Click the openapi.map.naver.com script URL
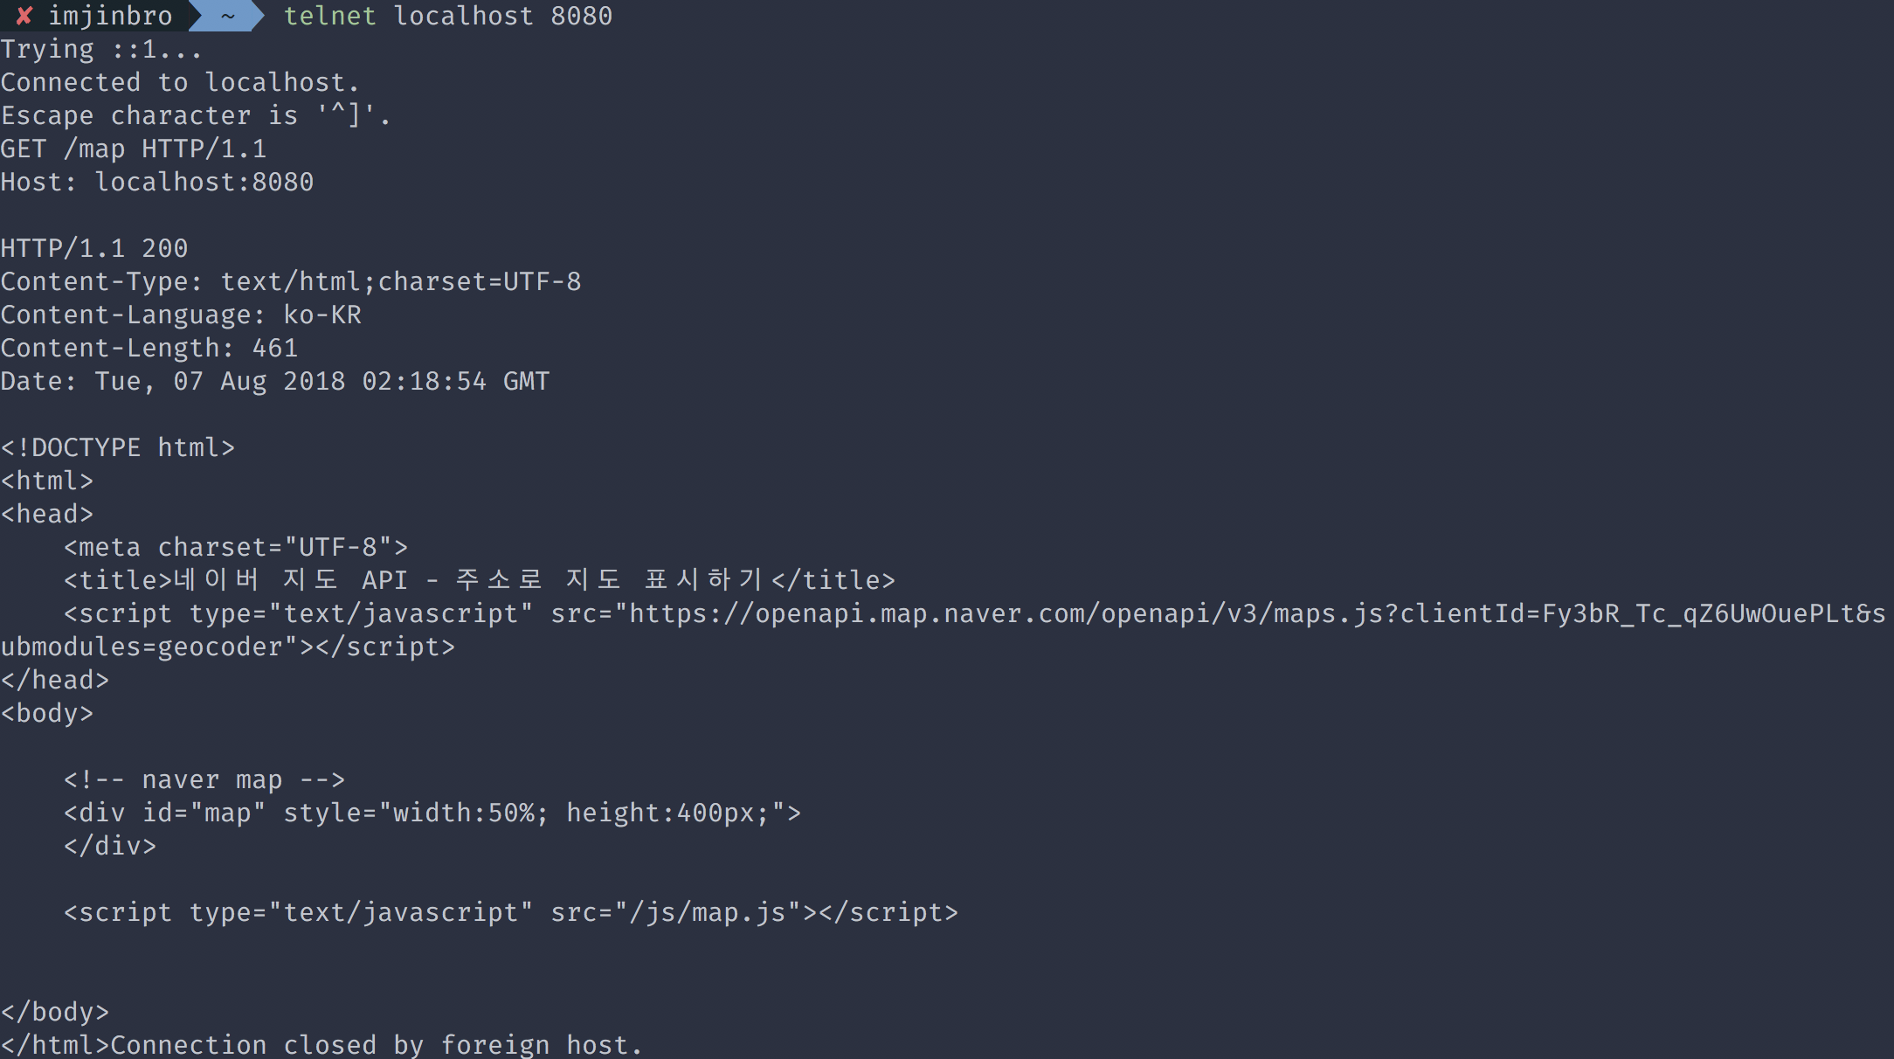 (x=944, y=630)
